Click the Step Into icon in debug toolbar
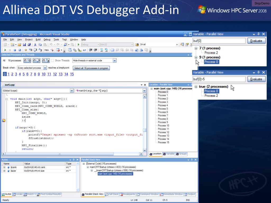Image resolution: width=271 pixels, height=203 pixels. coord(31,50)
